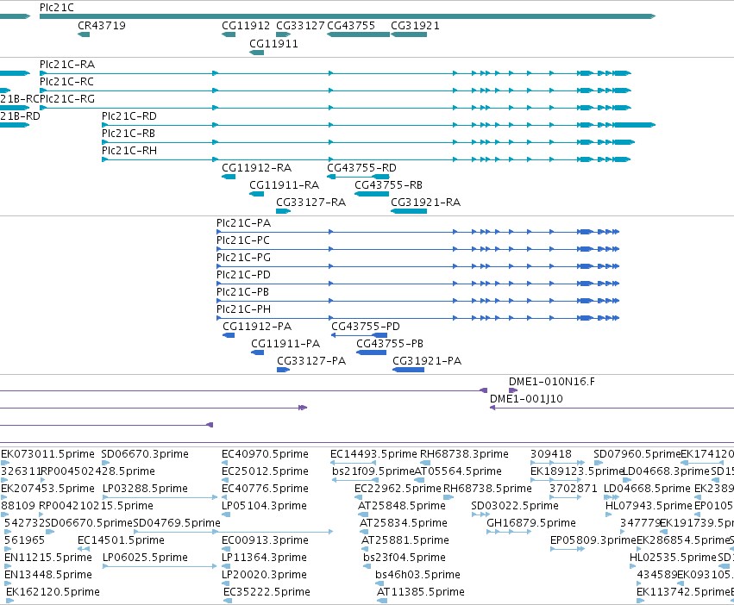Select the CR43719 gene feature label
Screen dimensions: 734x605
click(102, 25)
